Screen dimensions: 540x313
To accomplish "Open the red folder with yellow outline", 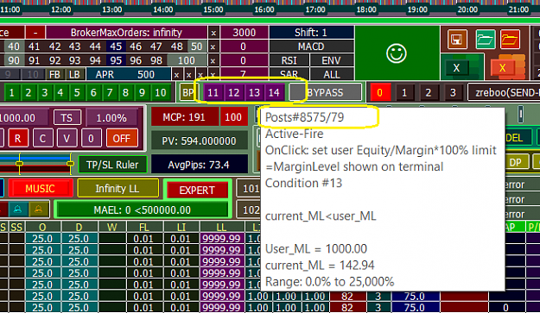I will [510, 39].
